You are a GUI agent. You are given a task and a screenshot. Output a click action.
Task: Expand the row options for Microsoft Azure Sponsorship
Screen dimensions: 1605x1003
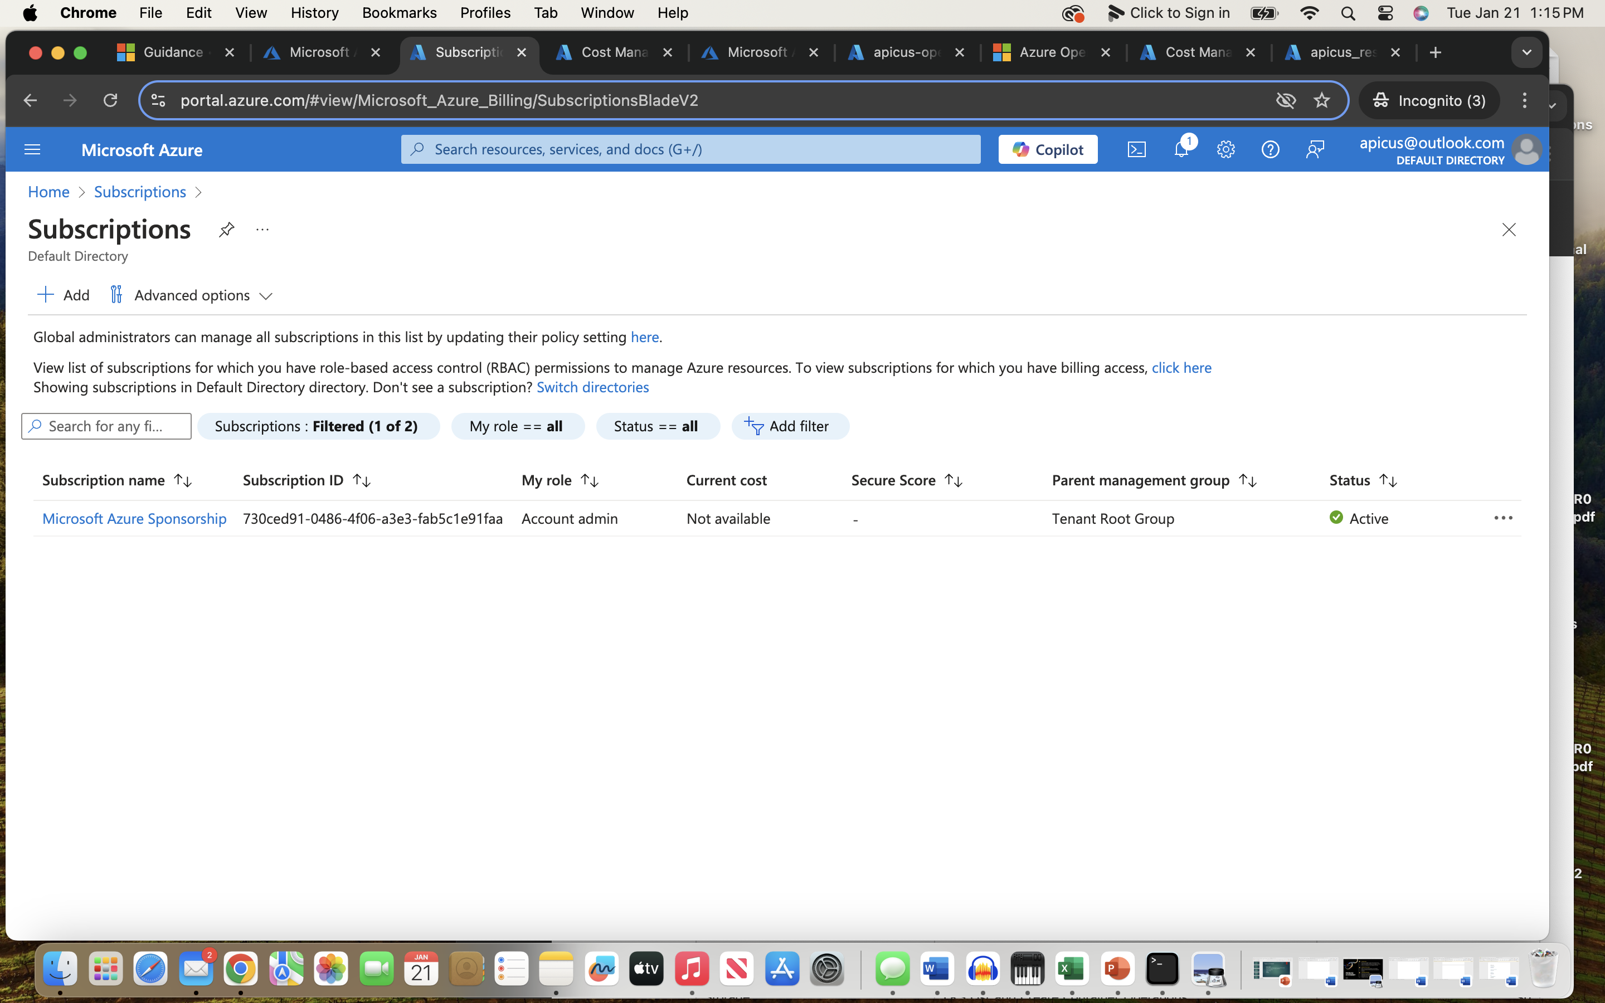1504,517
